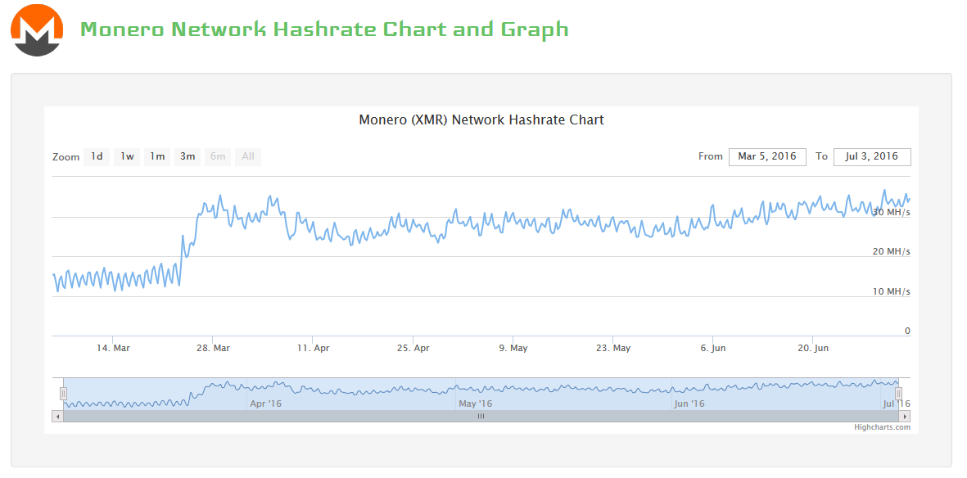
Task: Select the All zoom button
Action: tap(248, 156)
